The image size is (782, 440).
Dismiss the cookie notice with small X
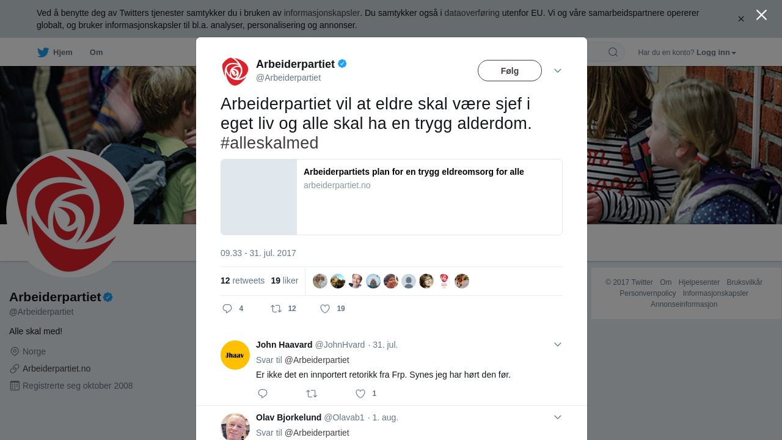pos(741,19)
